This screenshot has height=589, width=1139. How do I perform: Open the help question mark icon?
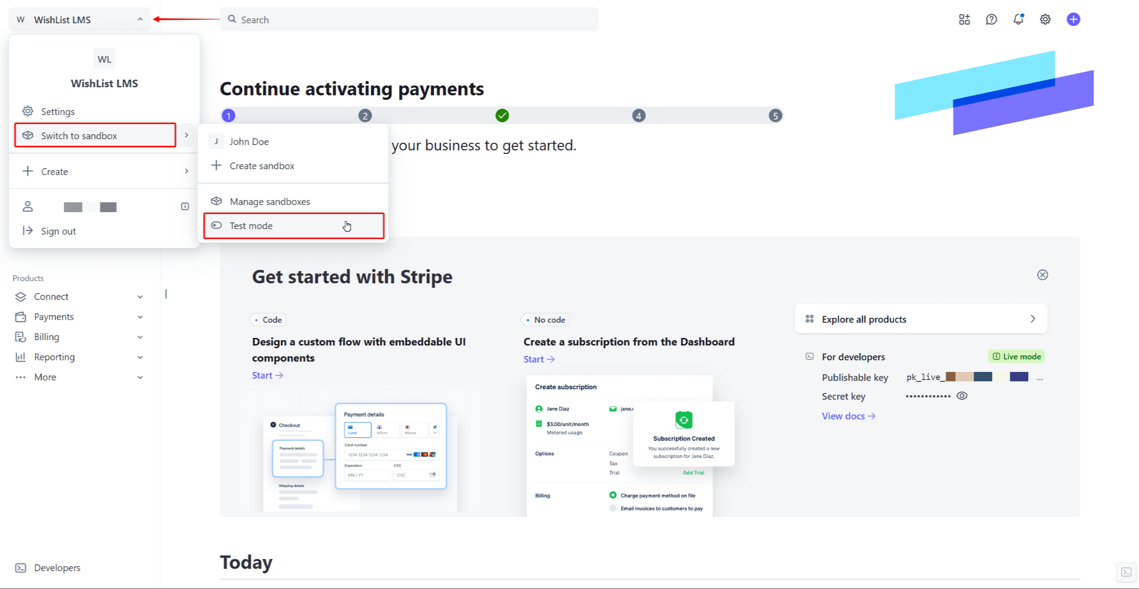(x=991, y=19)
